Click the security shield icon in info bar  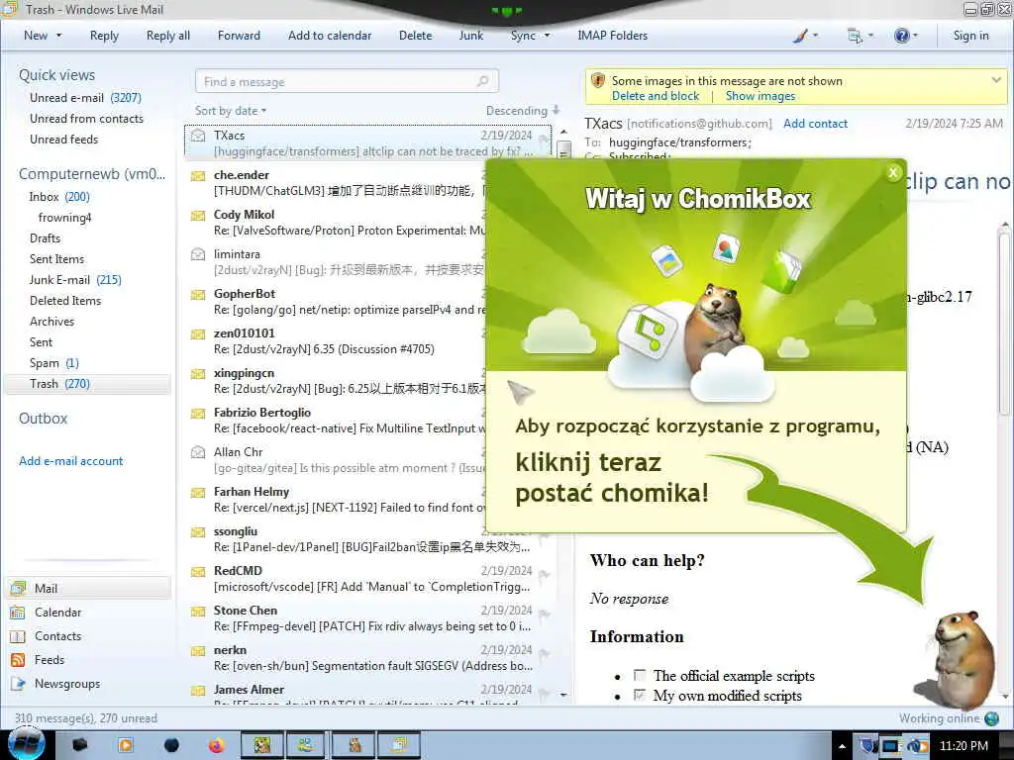(x=598, y=81)
